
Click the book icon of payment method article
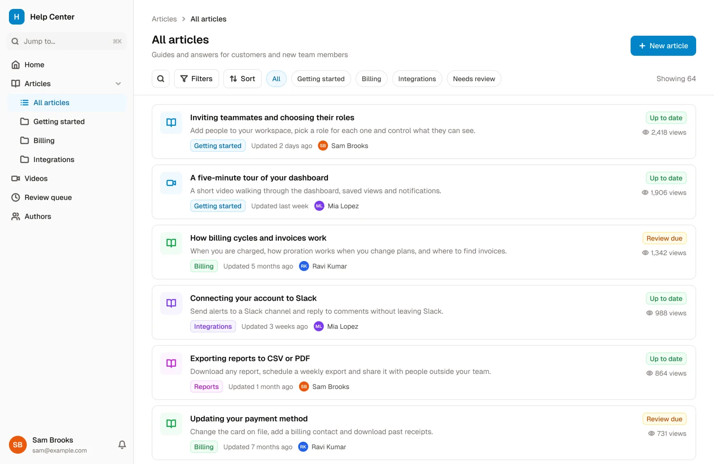coord(171,423)
